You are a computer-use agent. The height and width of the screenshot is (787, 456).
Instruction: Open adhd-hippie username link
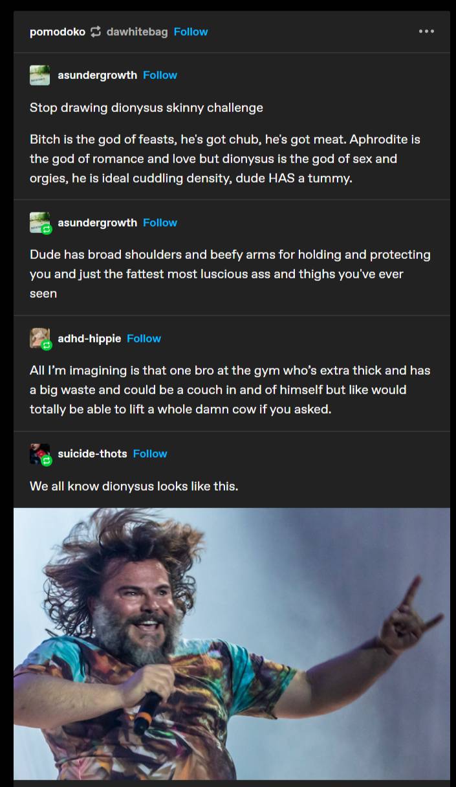(89, 338)
